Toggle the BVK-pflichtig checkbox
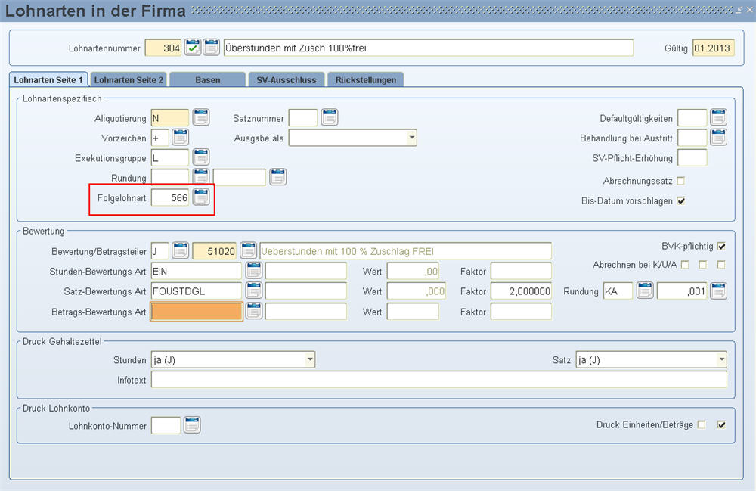 [x=721, y=246]
